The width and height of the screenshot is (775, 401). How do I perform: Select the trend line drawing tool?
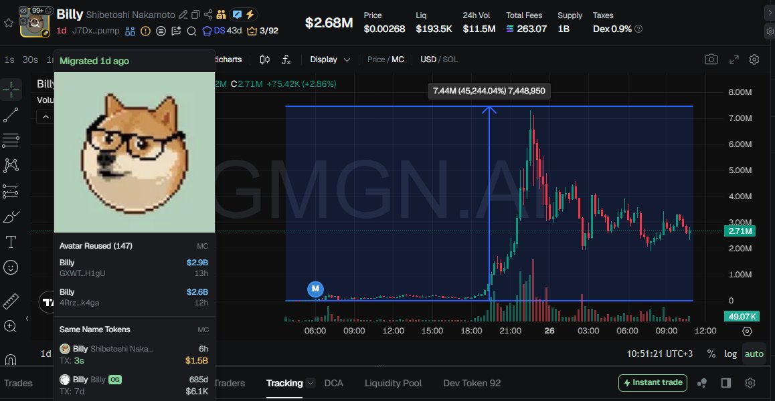[11, 115]
